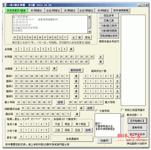The image size is (151, 150).
Task: Click the 添加 button under the input box
Action: 87,37
